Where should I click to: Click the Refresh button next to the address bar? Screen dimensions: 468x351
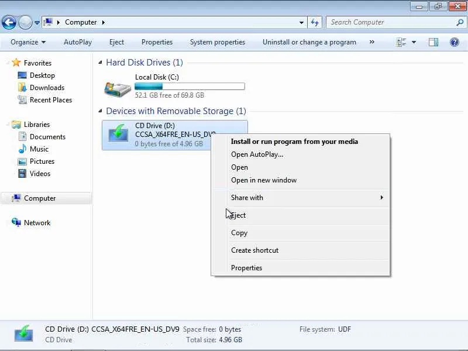pos(315,22)
